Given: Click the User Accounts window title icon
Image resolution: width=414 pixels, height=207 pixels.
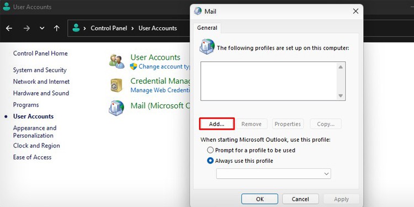Looking at the screenshot, I should [x=6, y=7].
